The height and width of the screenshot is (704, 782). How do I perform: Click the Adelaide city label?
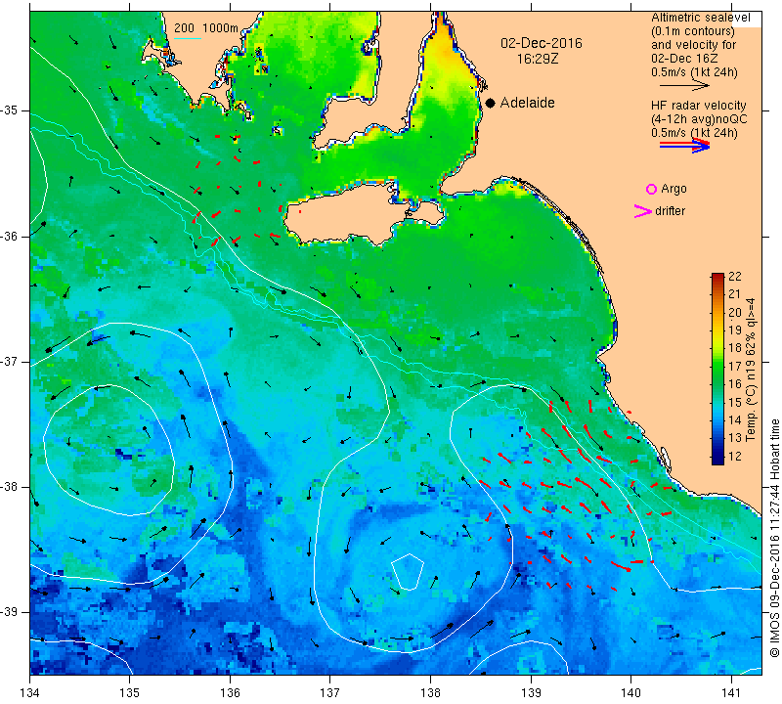coord(527,103)
